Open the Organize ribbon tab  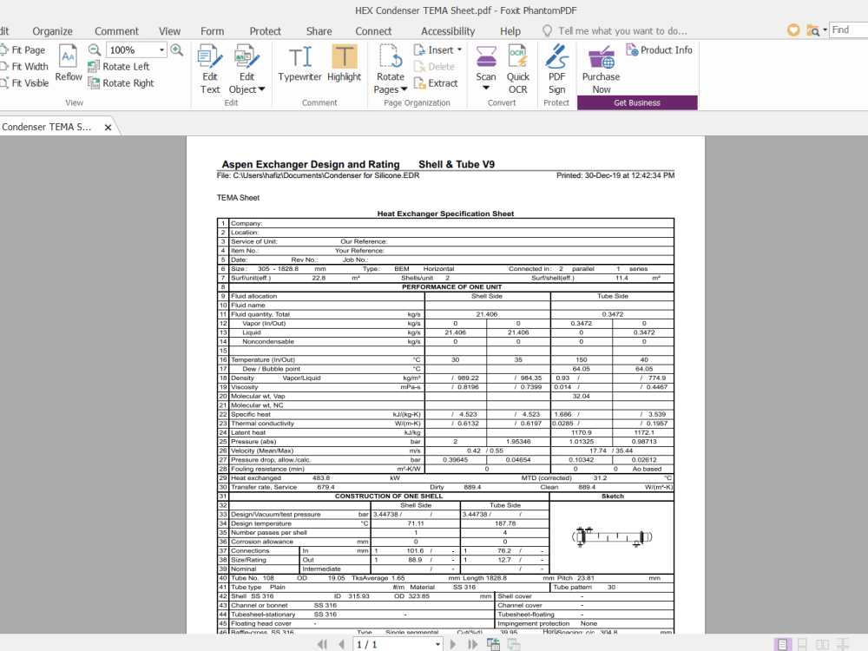52,31
